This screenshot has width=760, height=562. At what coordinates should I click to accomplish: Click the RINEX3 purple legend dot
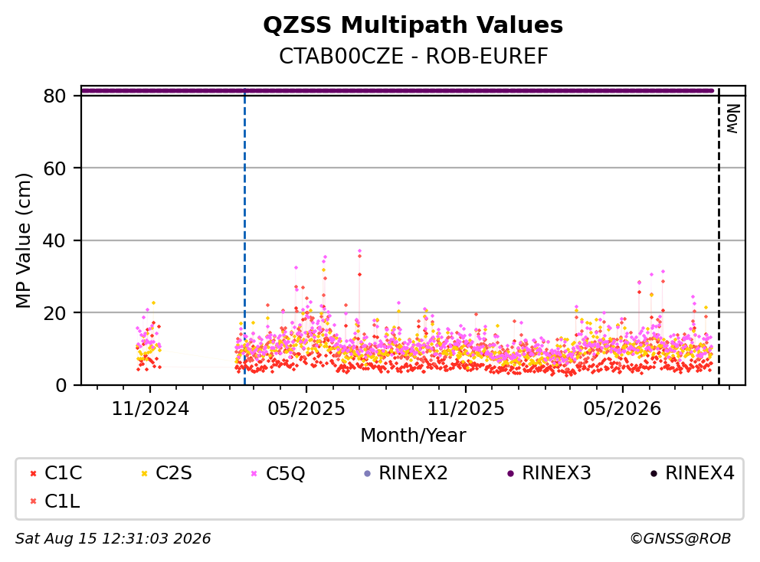(510, 473)
